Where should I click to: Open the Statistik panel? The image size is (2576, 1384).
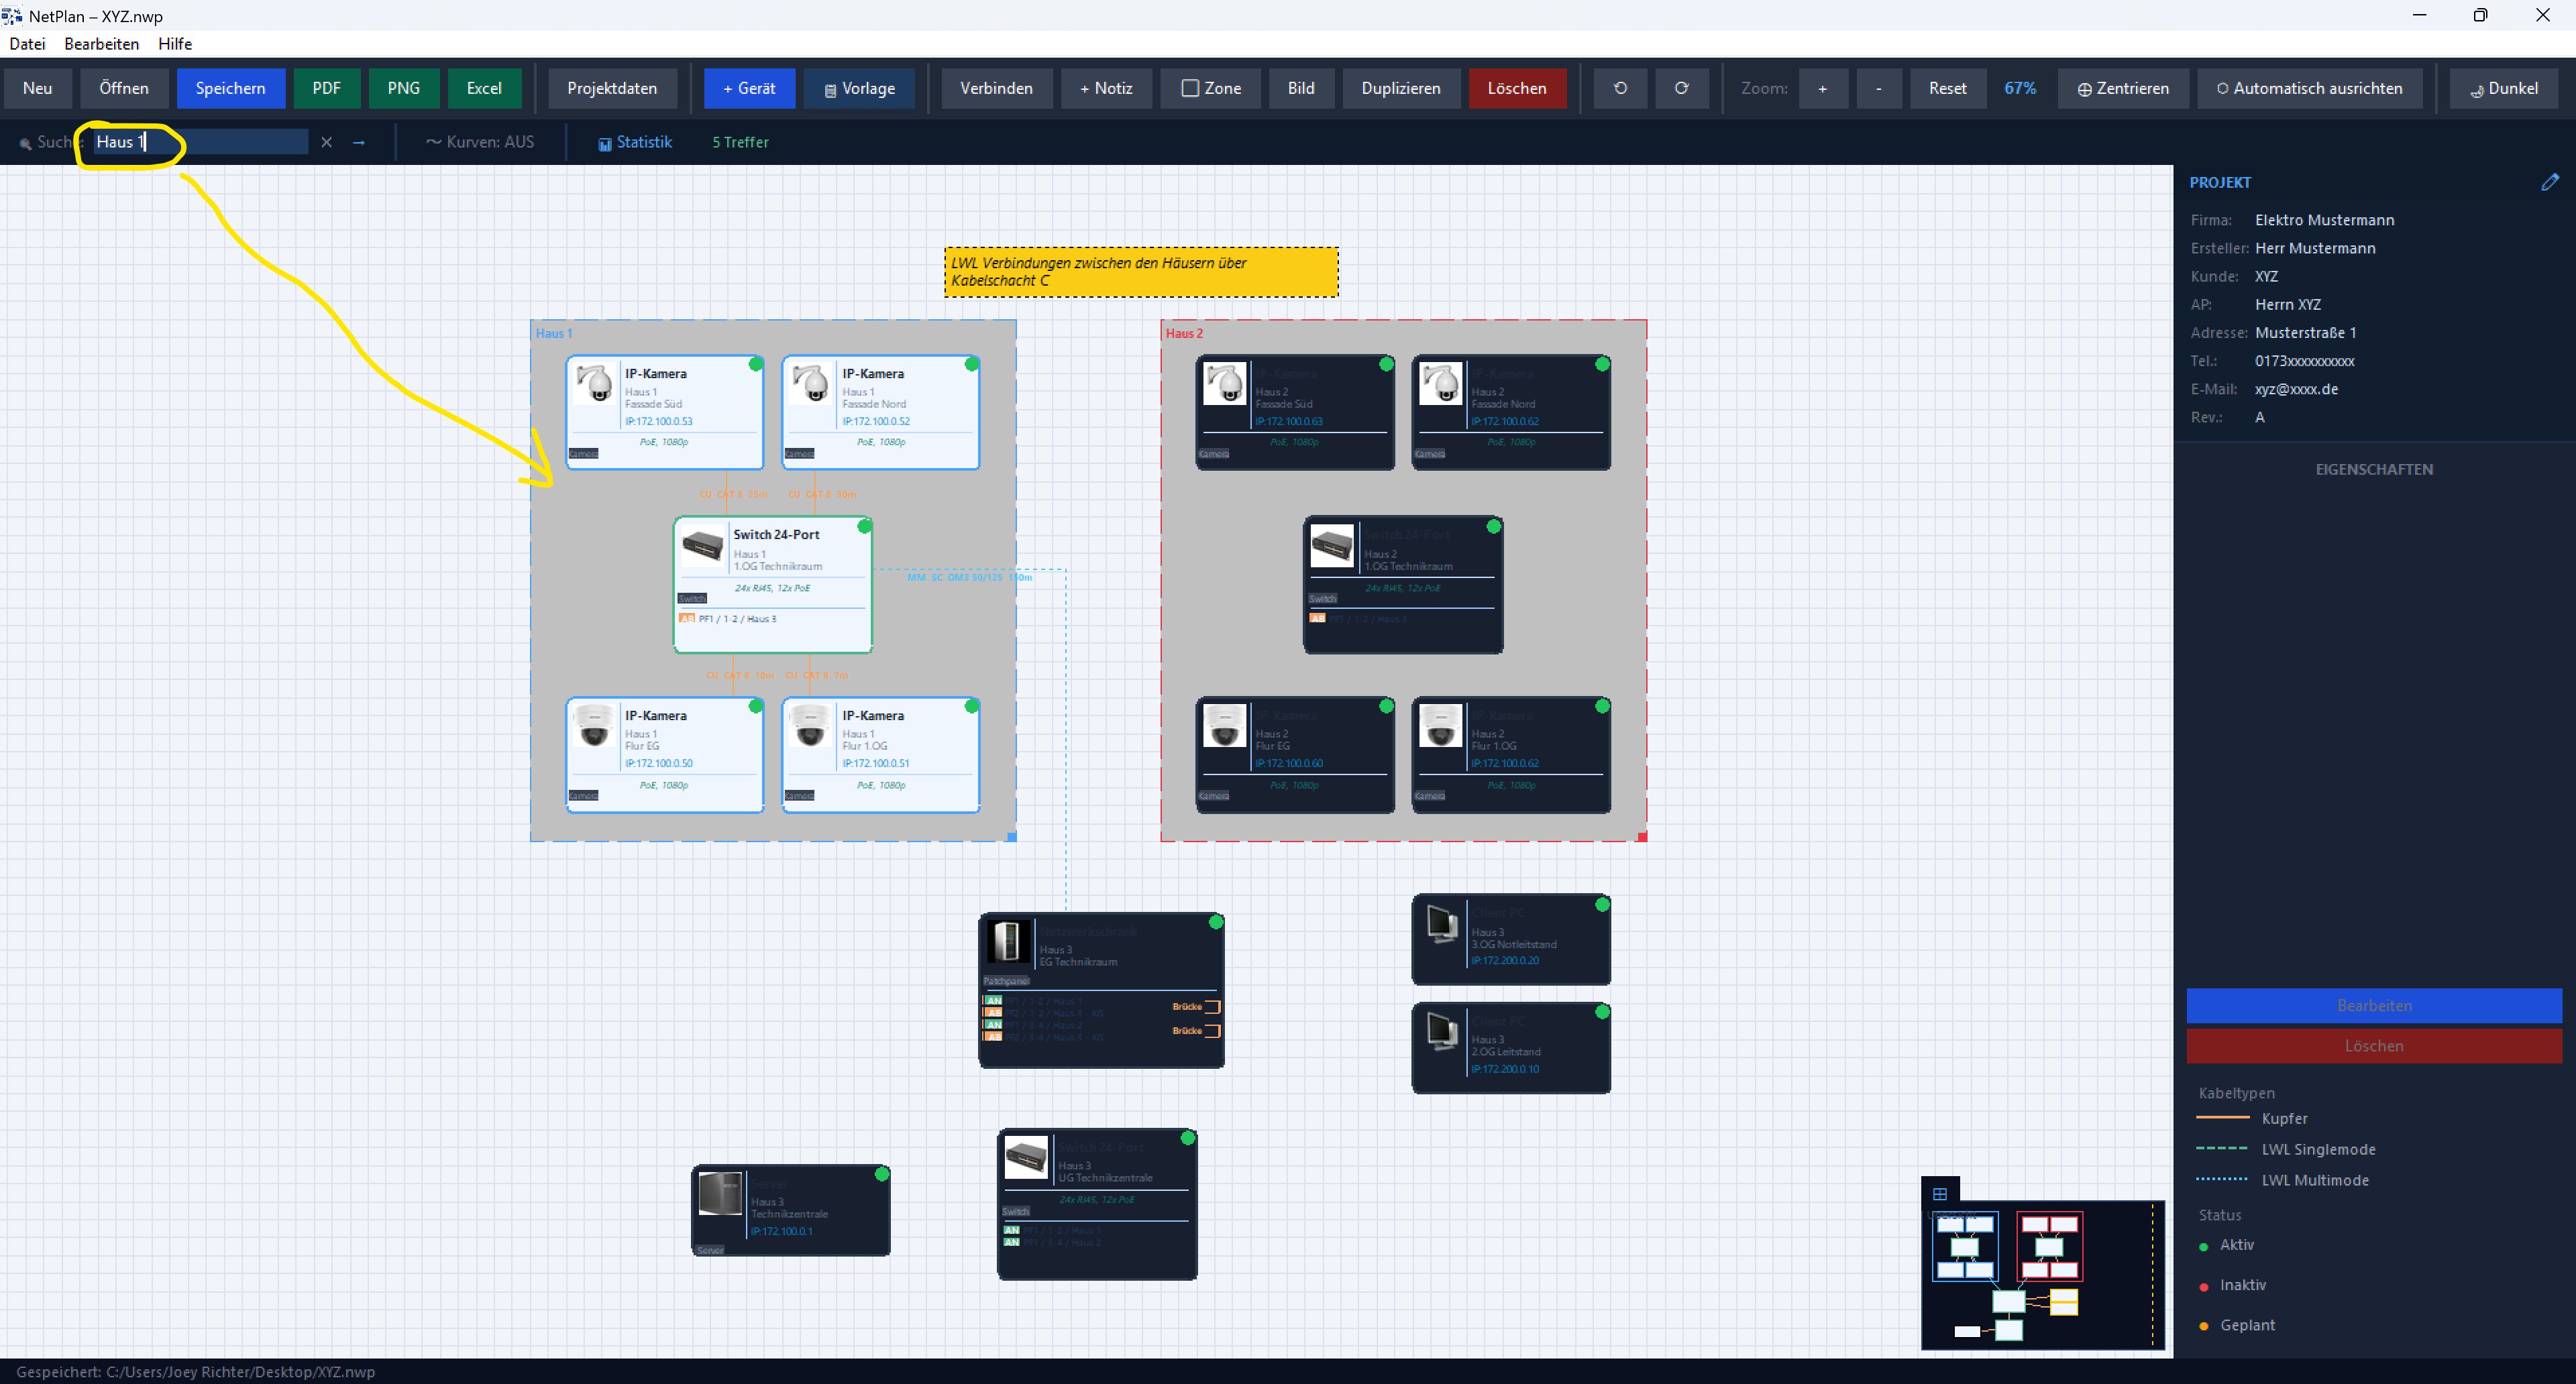pyautogui.click(x=635, y=143)
